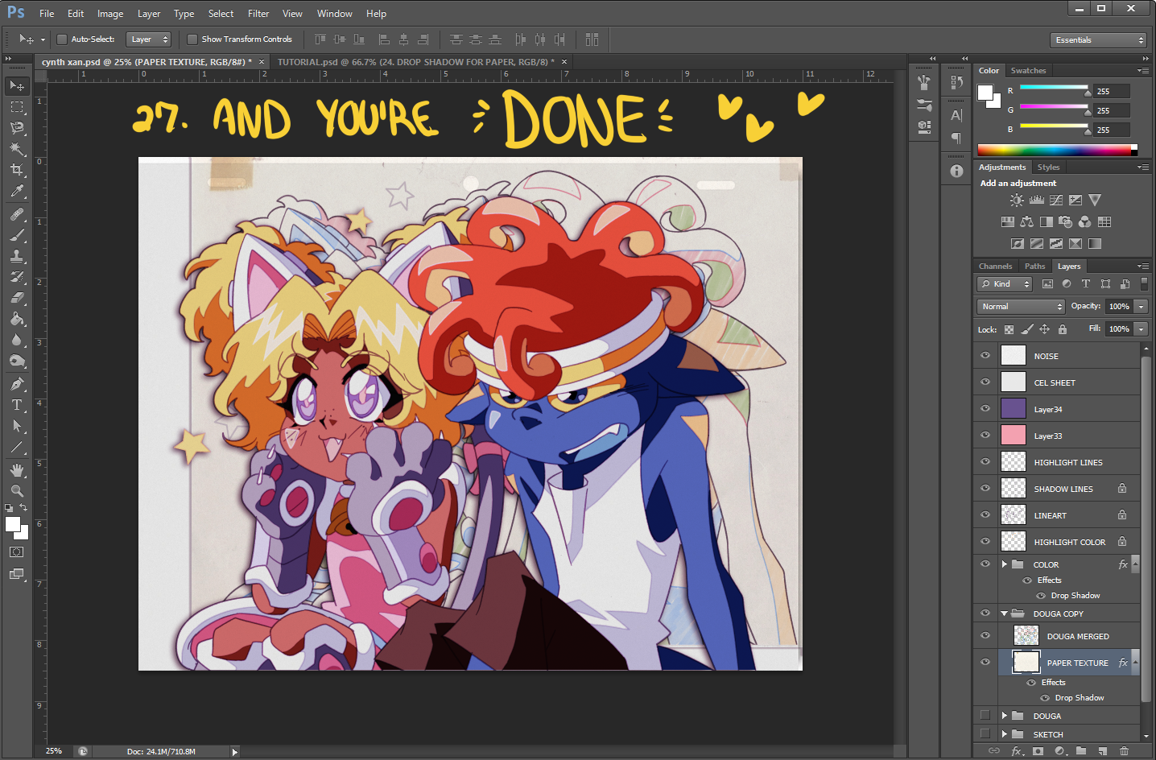The image size is (1156, 760).
Task: Select the Pen tool
Action: pos(17,384)
